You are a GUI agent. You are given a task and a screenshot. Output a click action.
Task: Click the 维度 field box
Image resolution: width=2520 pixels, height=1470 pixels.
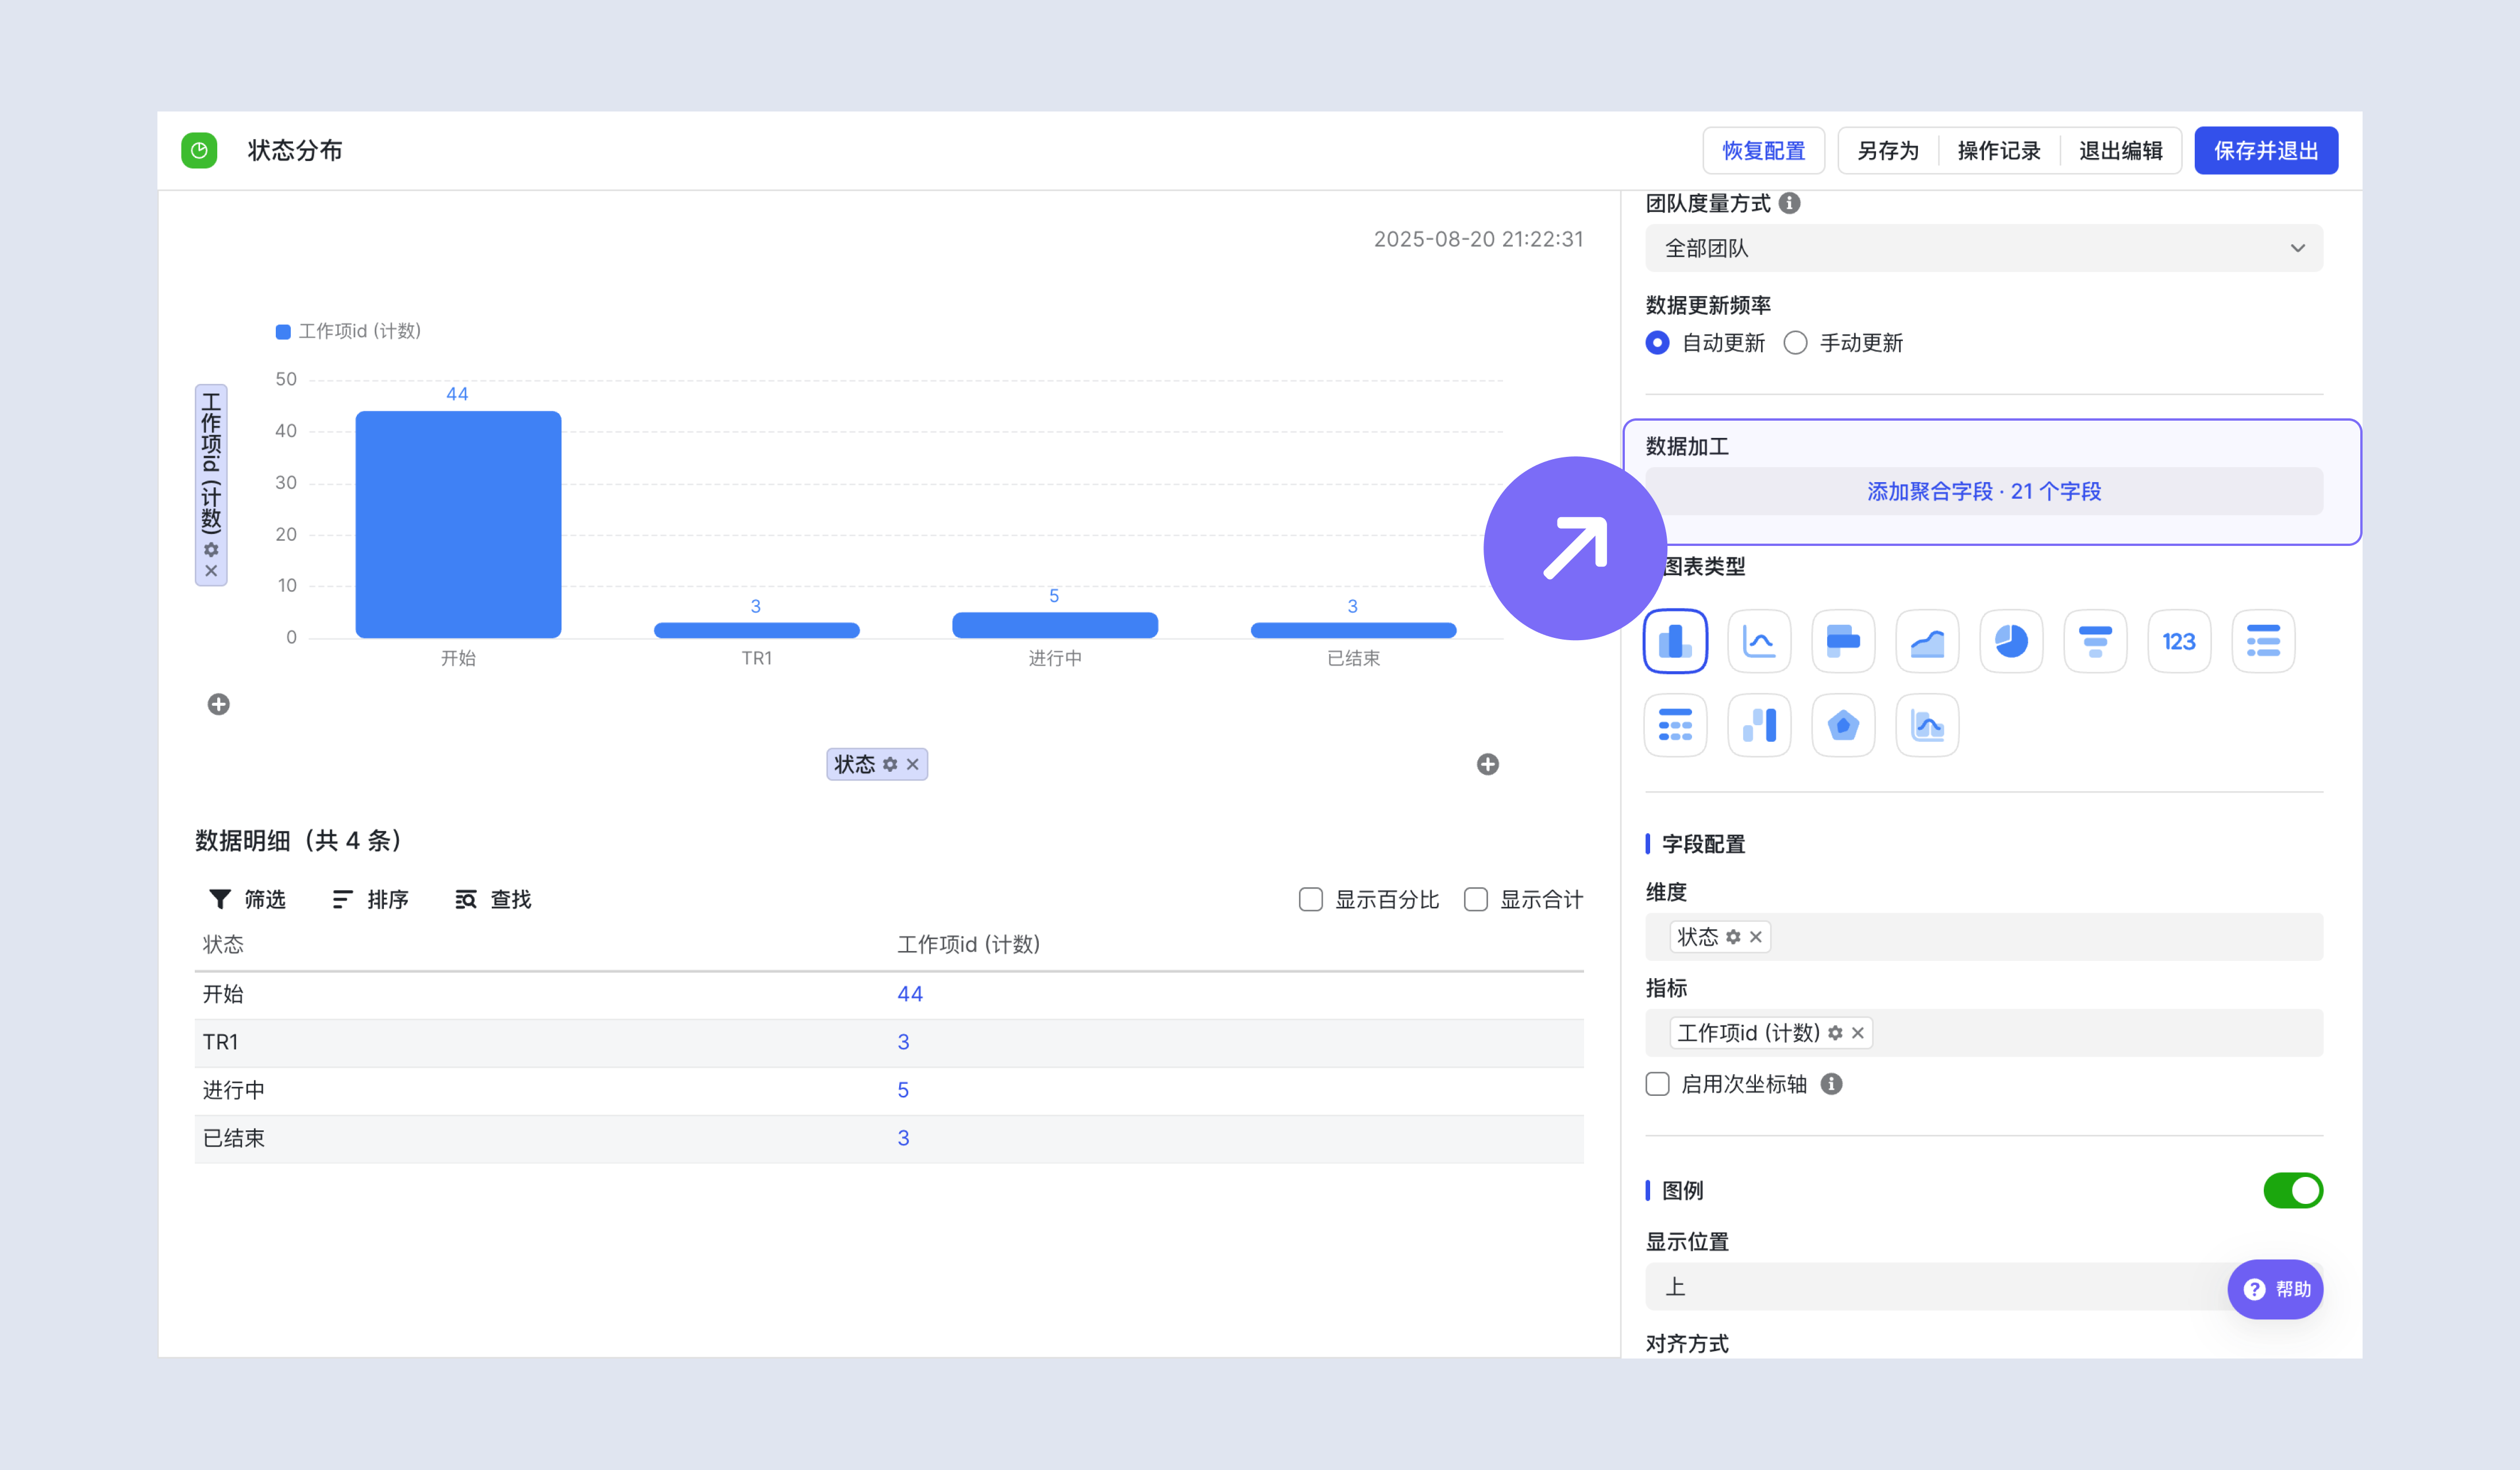1983,937
